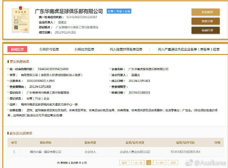Screen dimensions: 228x168
Task: Click address 梅州市梅县区新县城府前大道 text
Action: 49,104
